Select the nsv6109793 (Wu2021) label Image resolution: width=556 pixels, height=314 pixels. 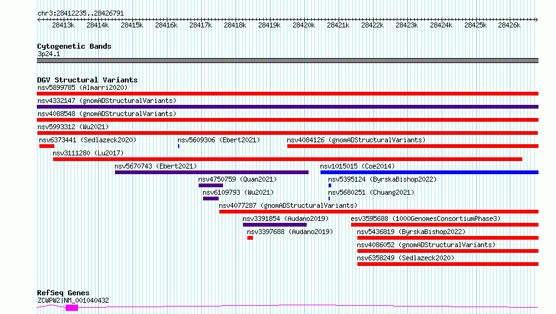pyautogui.click(x=238, y=192)
